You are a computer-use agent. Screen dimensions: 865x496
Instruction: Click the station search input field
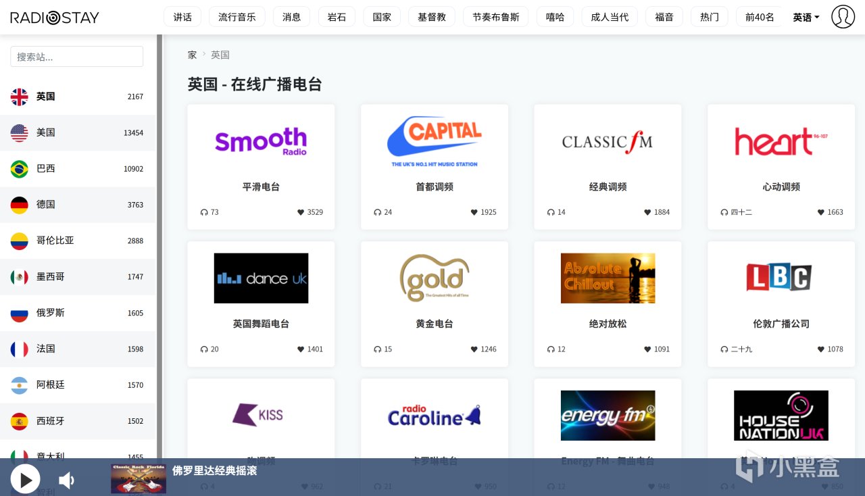click(x=76, y=57)
